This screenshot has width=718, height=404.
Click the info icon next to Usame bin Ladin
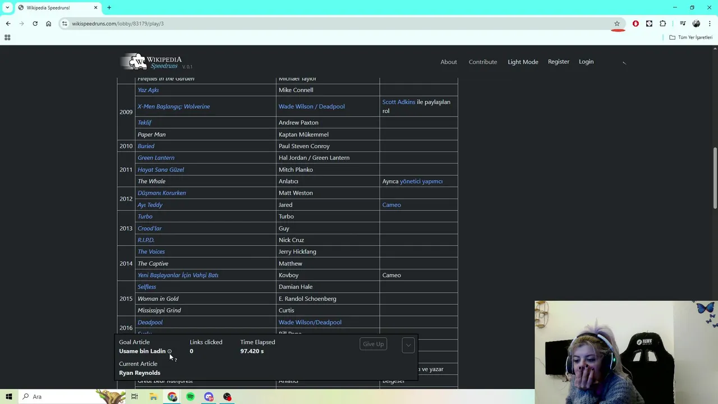point(169,351)
